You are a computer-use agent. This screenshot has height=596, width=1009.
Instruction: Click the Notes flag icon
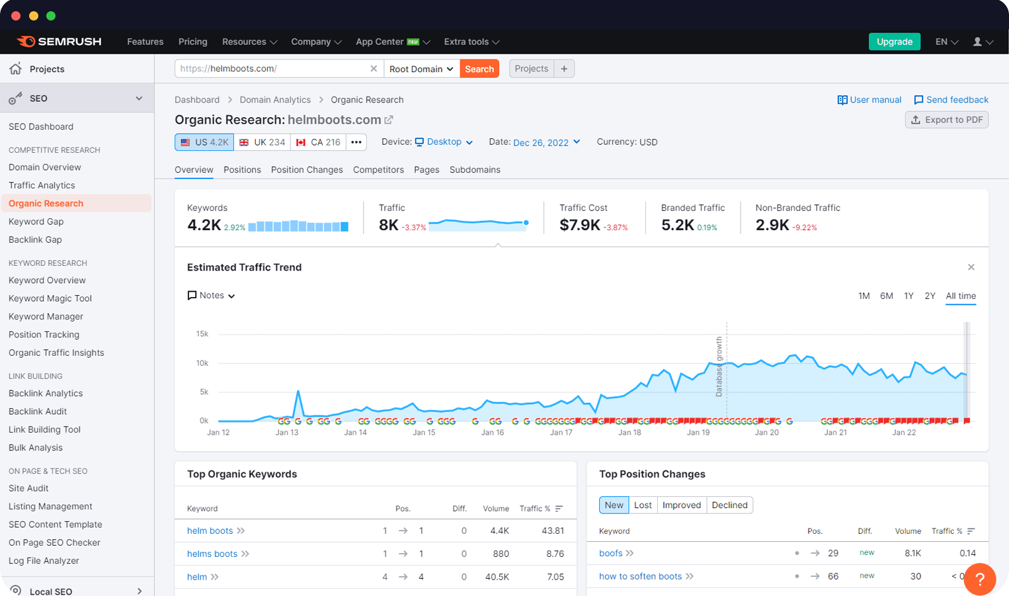click(x=192, y=296)
